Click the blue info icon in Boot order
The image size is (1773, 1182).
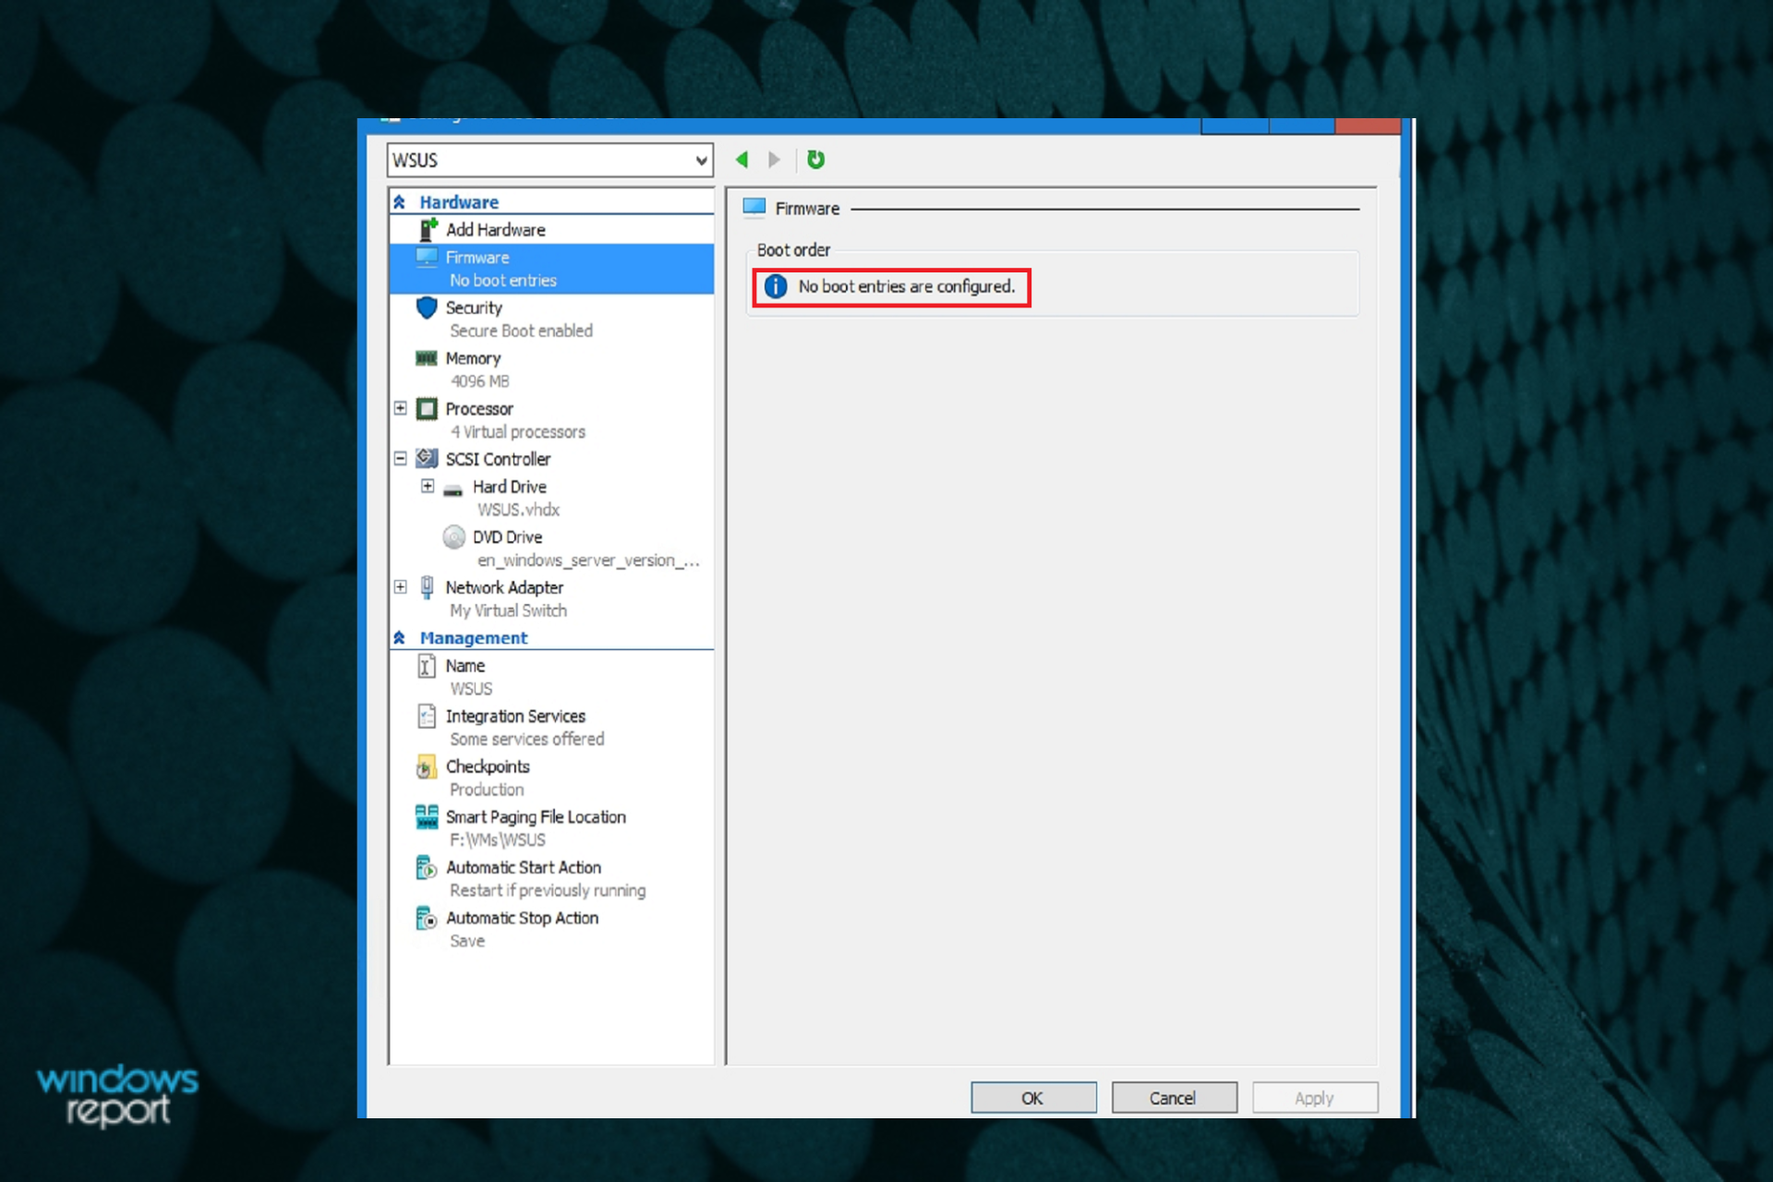tap(776, 286)
